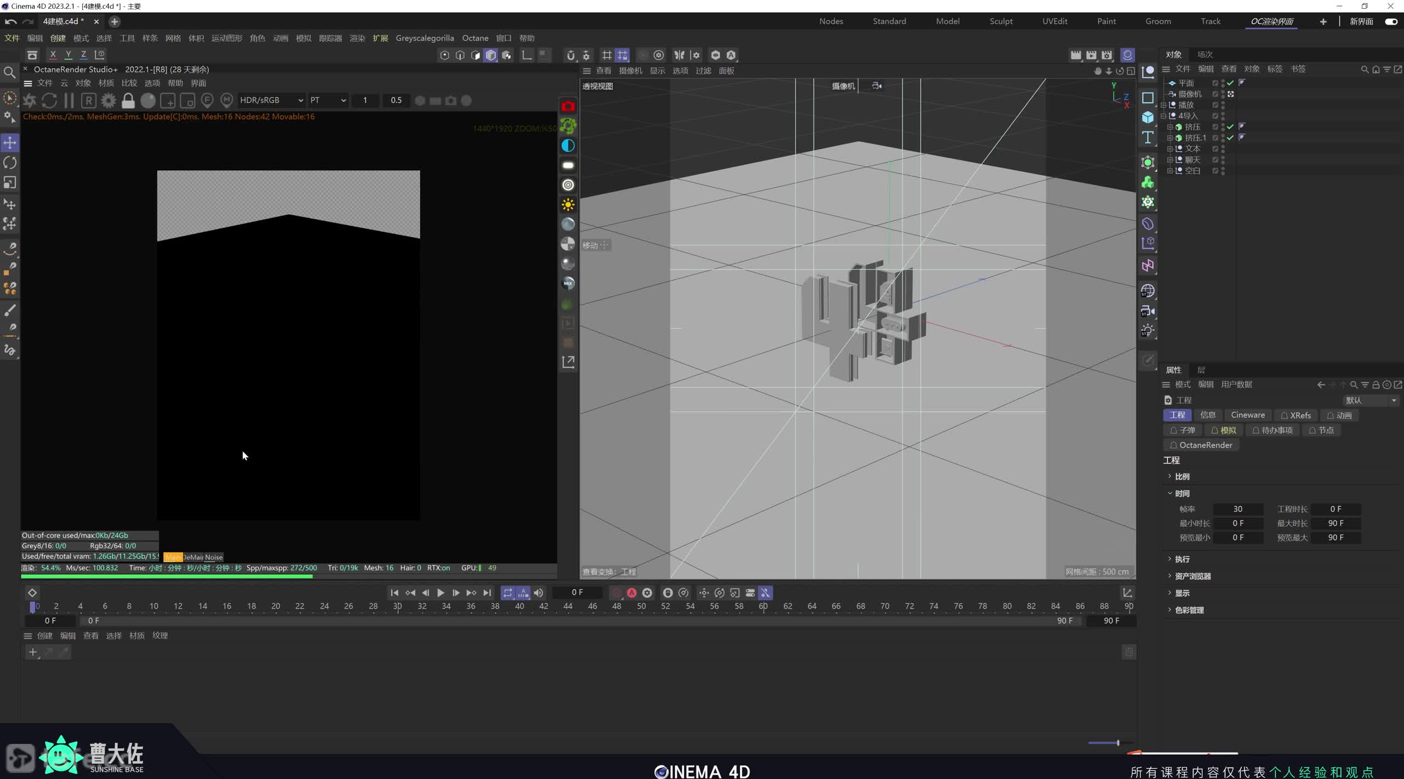The width and height of the screenshot is (1404, 779).
Task: Click the Octane lock resolution padlock icon
Action: (128, 101)
